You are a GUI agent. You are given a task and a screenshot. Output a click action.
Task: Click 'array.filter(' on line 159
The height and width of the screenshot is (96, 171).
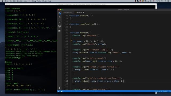[x=82, y=70]
